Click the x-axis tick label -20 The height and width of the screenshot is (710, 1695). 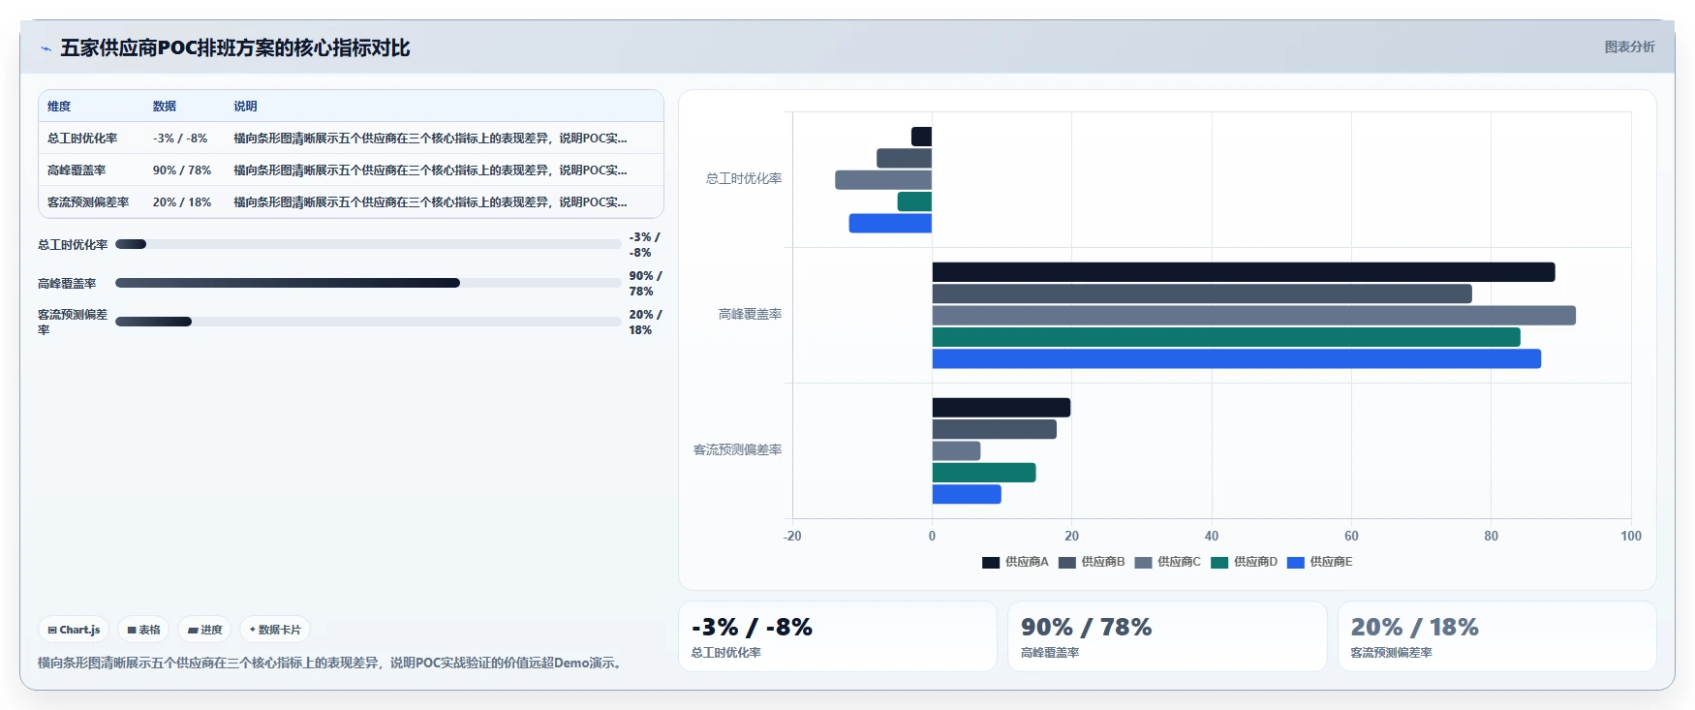point(792,537)
